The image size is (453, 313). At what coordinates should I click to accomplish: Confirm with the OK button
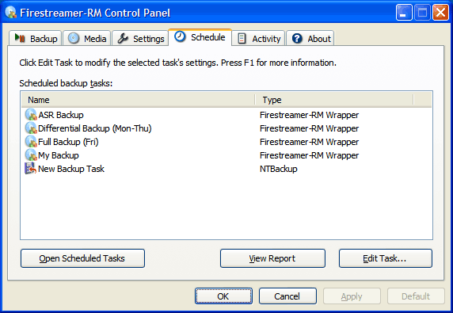coord(223,296)
